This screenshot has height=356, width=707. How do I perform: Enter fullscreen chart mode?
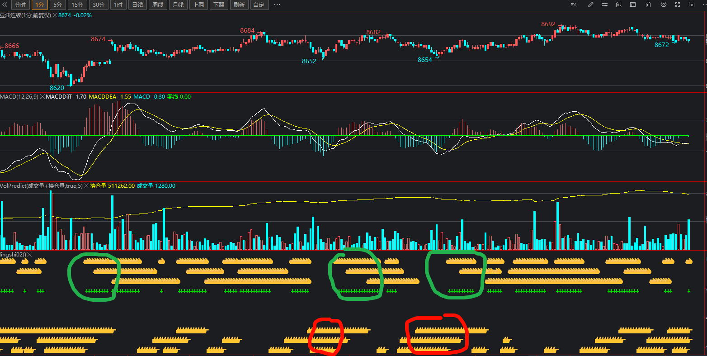point(678,5)
